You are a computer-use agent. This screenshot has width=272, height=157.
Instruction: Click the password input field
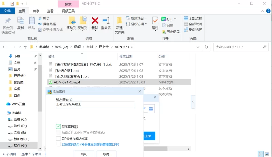[x=95, y=104]
